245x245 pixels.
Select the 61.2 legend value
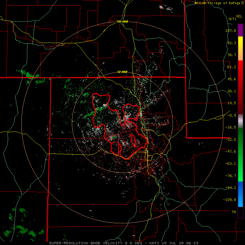coord(232,67)
